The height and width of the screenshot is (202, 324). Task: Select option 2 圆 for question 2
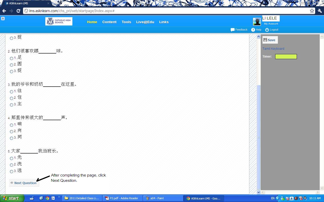click(11, 65)
